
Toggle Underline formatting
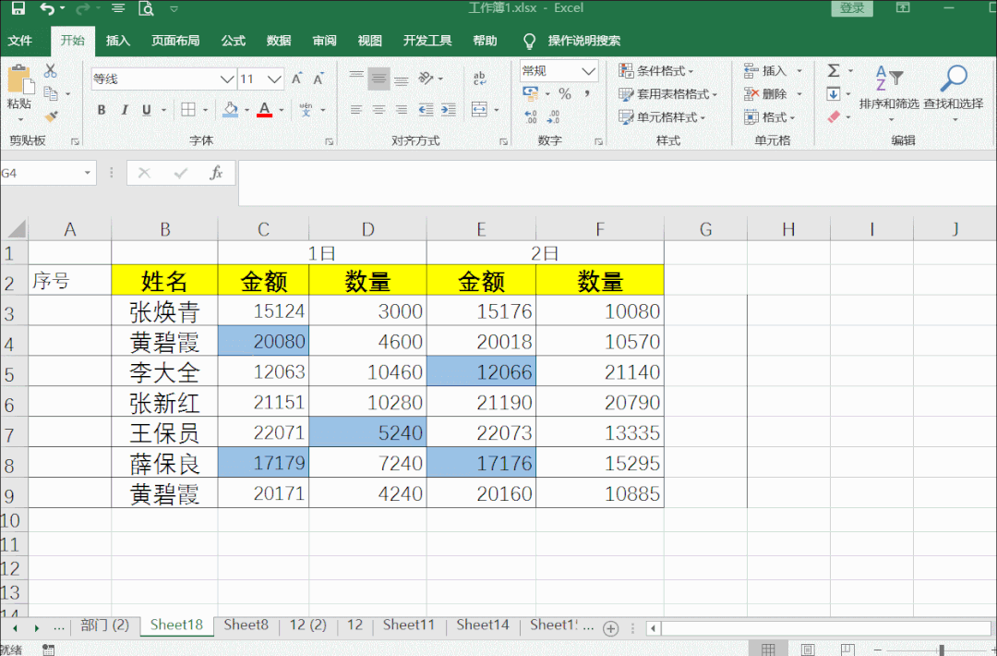[x=147, y=109]
